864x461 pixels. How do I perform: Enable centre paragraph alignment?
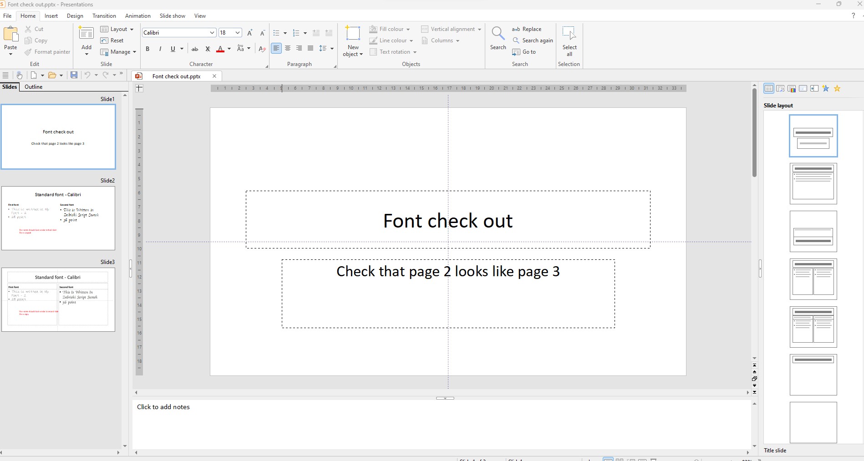coord(288,48)
